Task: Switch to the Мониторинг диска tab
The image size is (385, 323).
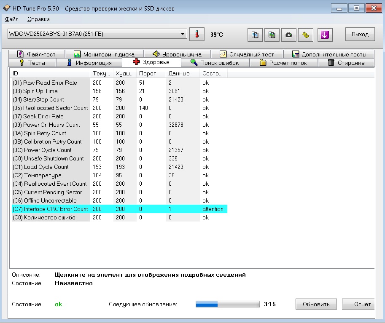Action: coord(104,54)
